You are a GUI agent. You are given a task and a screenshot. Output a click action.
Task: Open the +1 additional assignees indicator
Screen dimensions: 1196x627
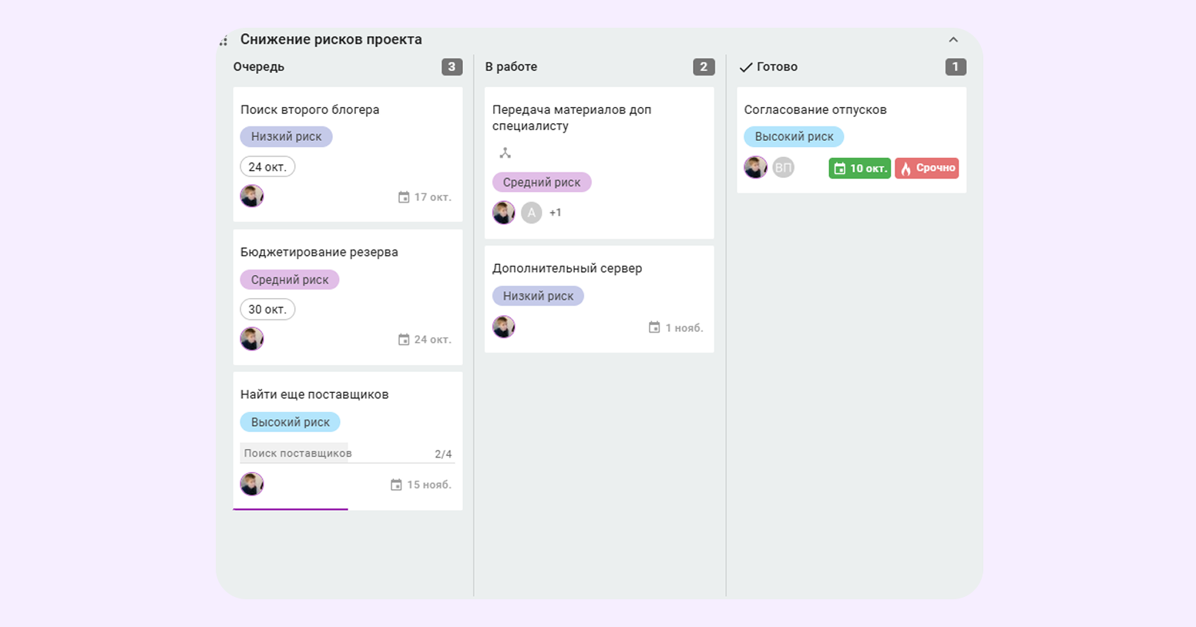[x=555, y=213]
